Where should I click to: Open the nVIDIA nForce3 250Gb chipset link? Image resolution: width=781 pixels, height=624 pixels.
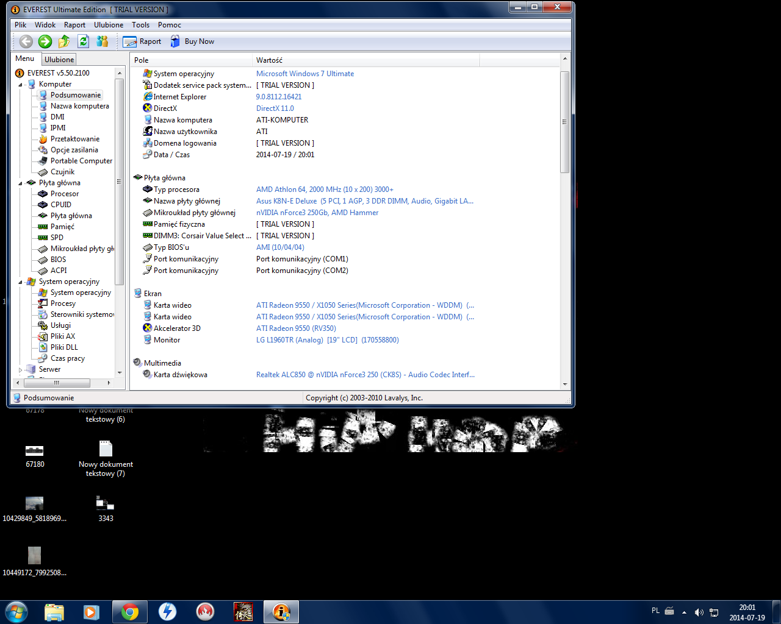click(317, 213)
